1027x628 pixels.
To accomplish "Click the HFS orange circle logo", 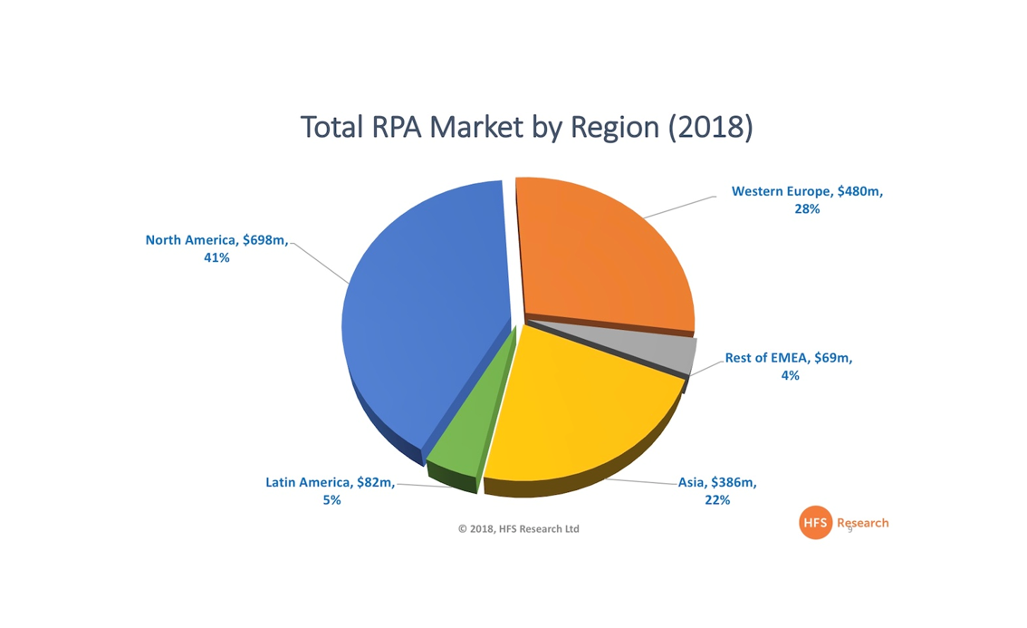I will 815,523.
